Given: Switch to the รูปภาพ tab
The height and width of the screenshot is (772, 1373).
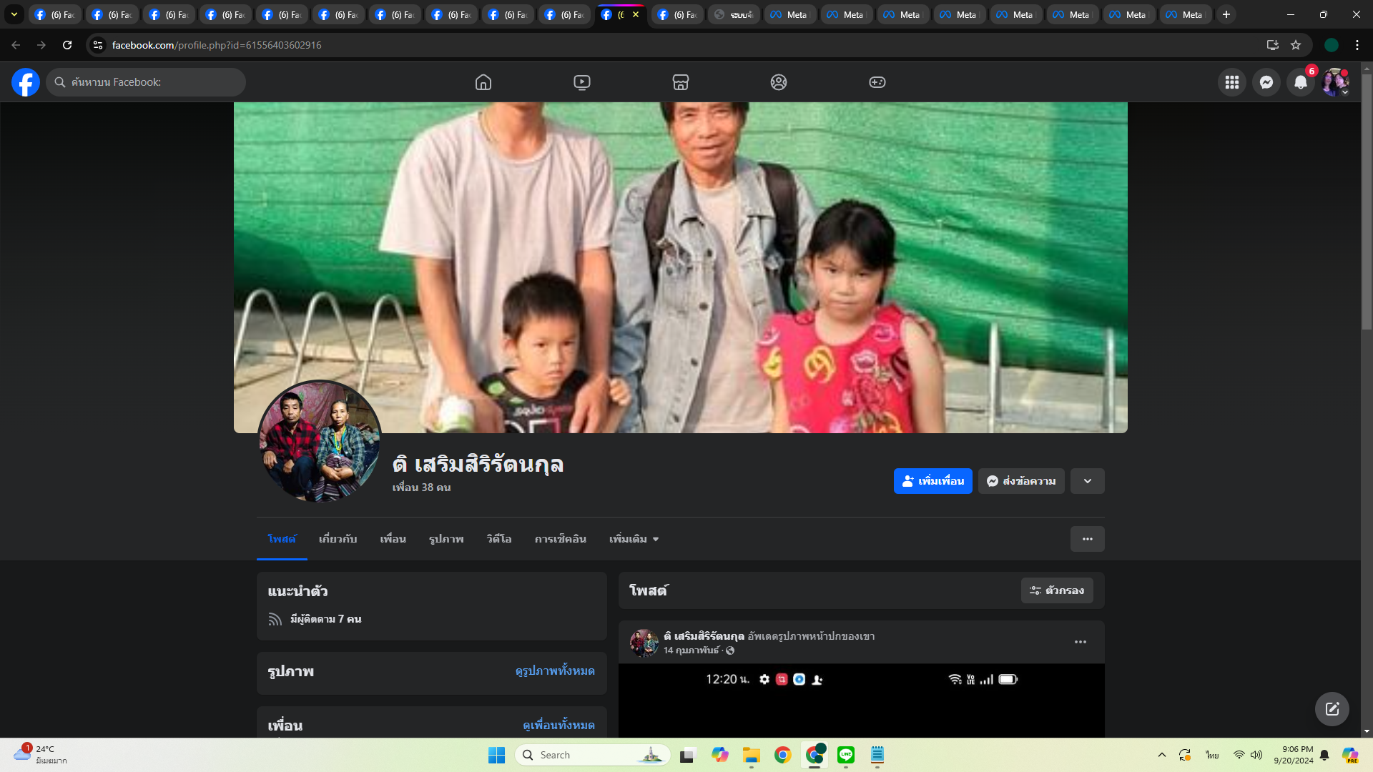Looking at the screenshot, I should pyautogui.click(x=446, y=539).
